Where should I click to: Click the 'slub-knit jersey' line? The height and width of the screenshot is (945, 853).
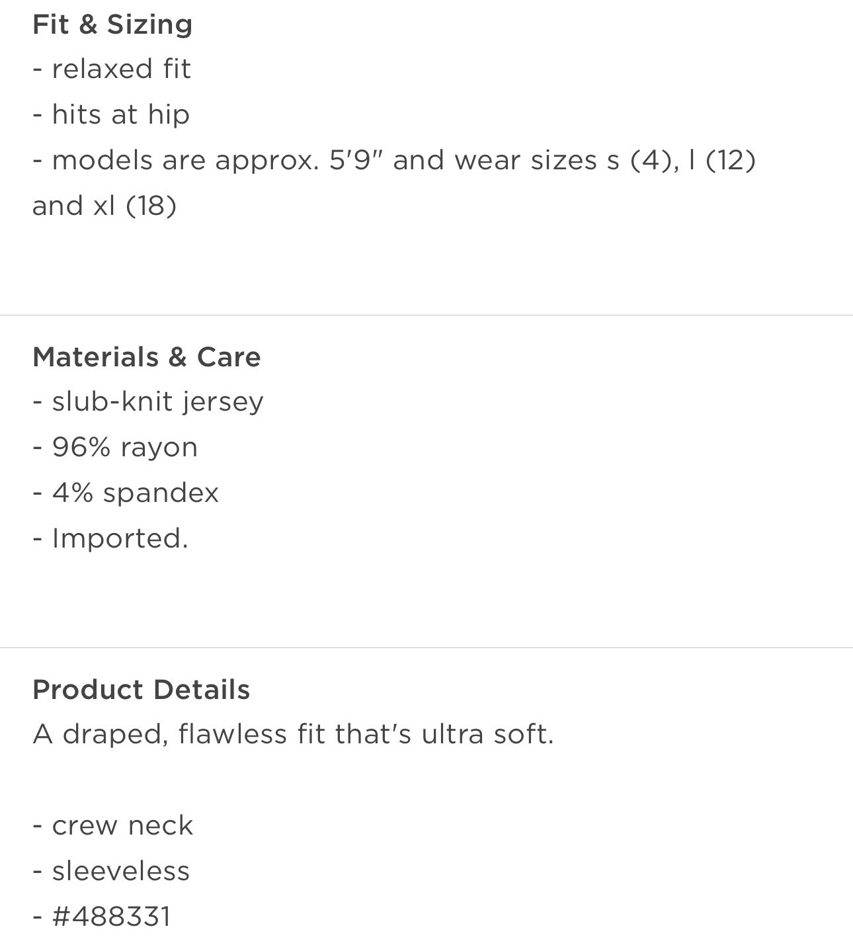point(157,401)
